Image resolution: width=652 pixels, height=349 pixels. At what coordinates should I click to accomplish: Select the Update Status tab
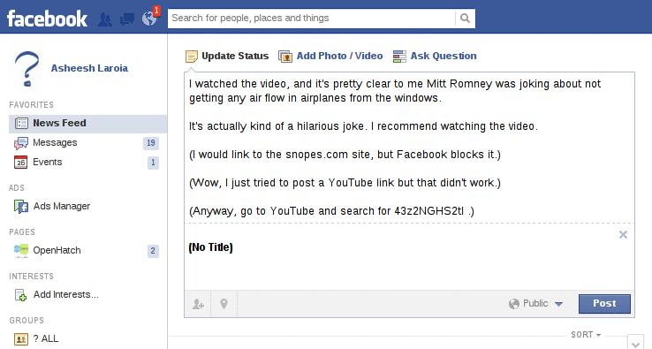pos(227,57)
